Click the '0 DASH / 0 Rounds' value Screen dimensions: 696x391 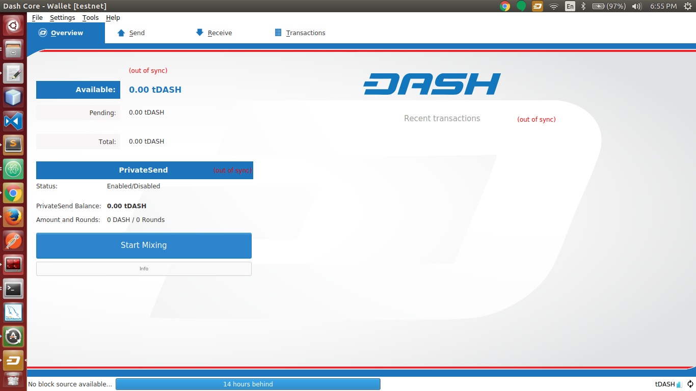pyautogui.click(x=136, y=220)
